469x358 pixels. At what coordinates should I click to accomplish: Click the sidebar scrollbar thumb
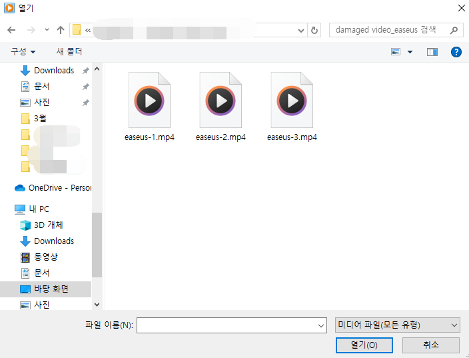(x=97, y=245)
